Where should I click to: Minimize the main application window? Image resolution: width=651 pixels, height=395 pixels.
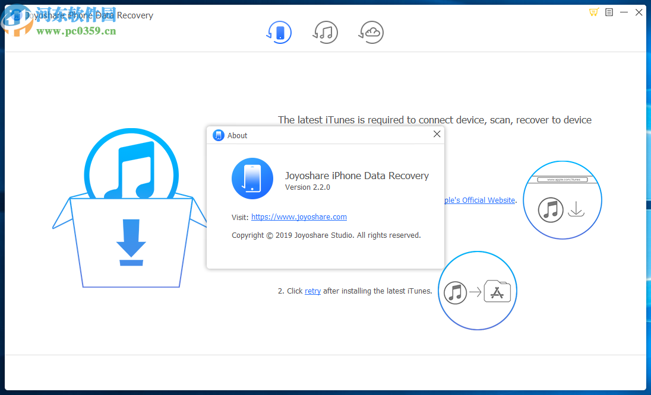(x=624, y=12)
